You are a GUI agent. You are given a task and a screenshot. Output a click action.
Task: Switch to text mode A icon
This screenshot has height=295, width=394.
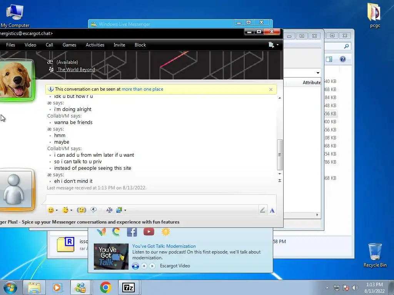click(x=272, y=210)
